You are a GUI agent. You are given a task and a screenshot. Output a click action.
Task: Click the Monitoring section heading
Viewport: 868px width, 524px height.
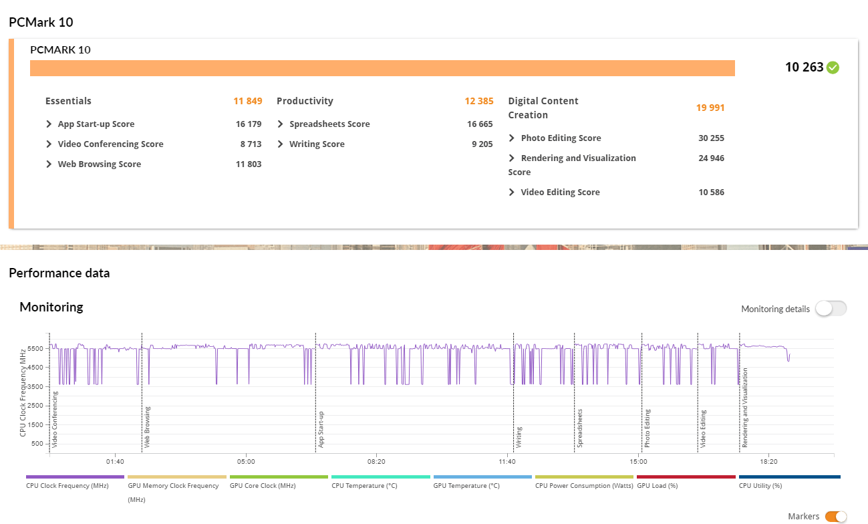[51, 307]
